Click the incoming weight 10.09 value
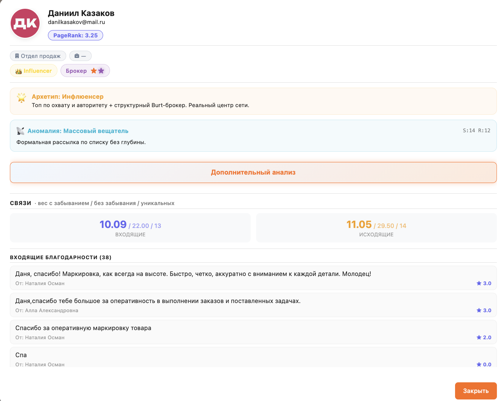Image resolution: width=503 pixels, height=401 pixels. pyautogui.click(x=113, y=224)
